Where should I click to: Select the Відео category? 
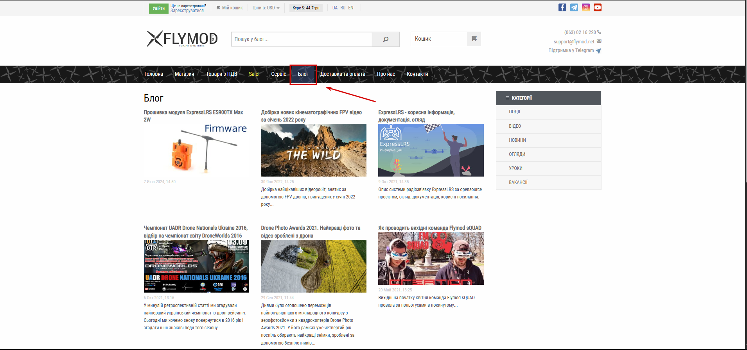(x=549, y=126)
